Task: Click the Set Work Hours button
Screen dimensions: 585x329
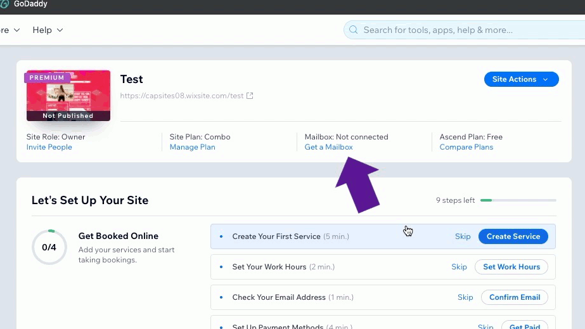Action: 511,267
